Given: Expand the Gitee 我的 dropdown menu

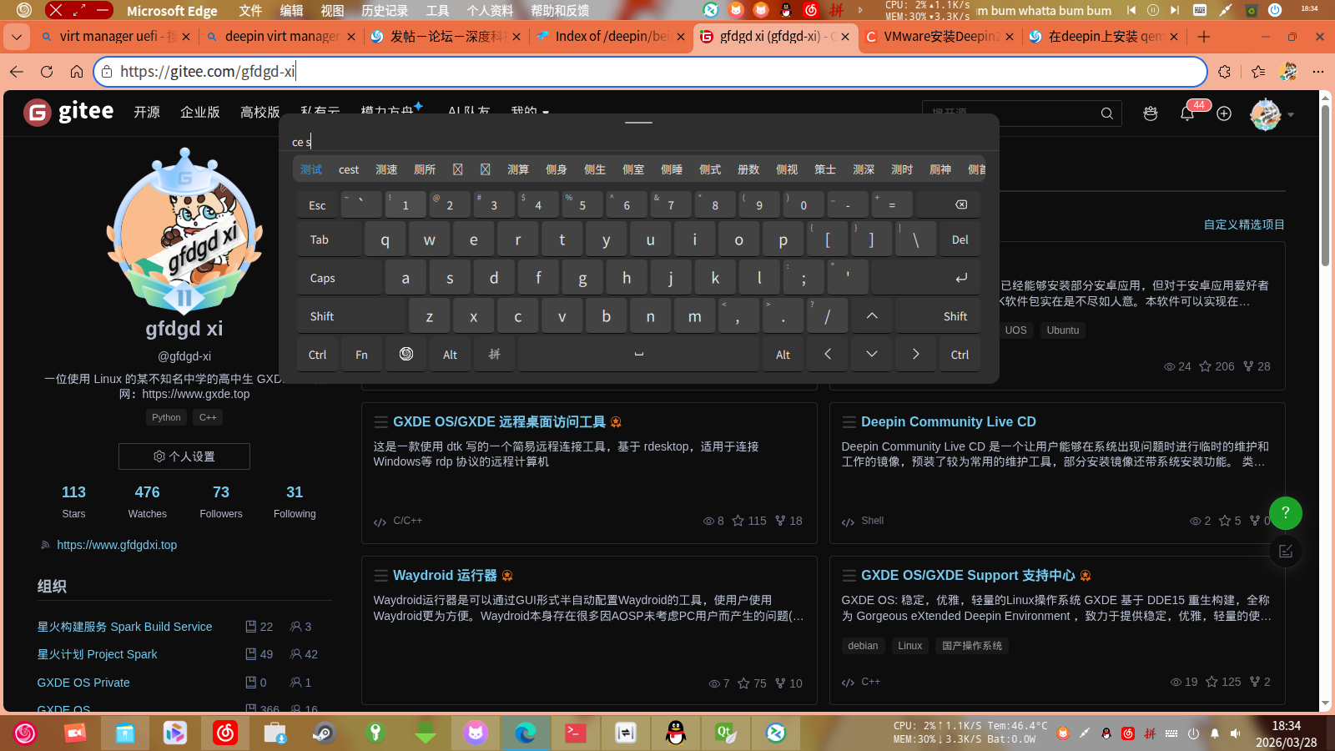Looking at the screenshot, I should point(530,112).
